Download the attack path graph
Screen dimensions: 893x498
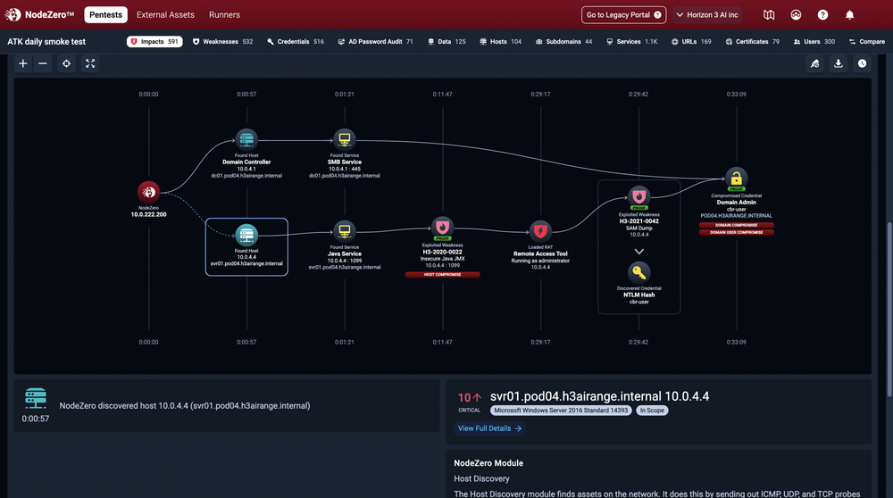839,63
